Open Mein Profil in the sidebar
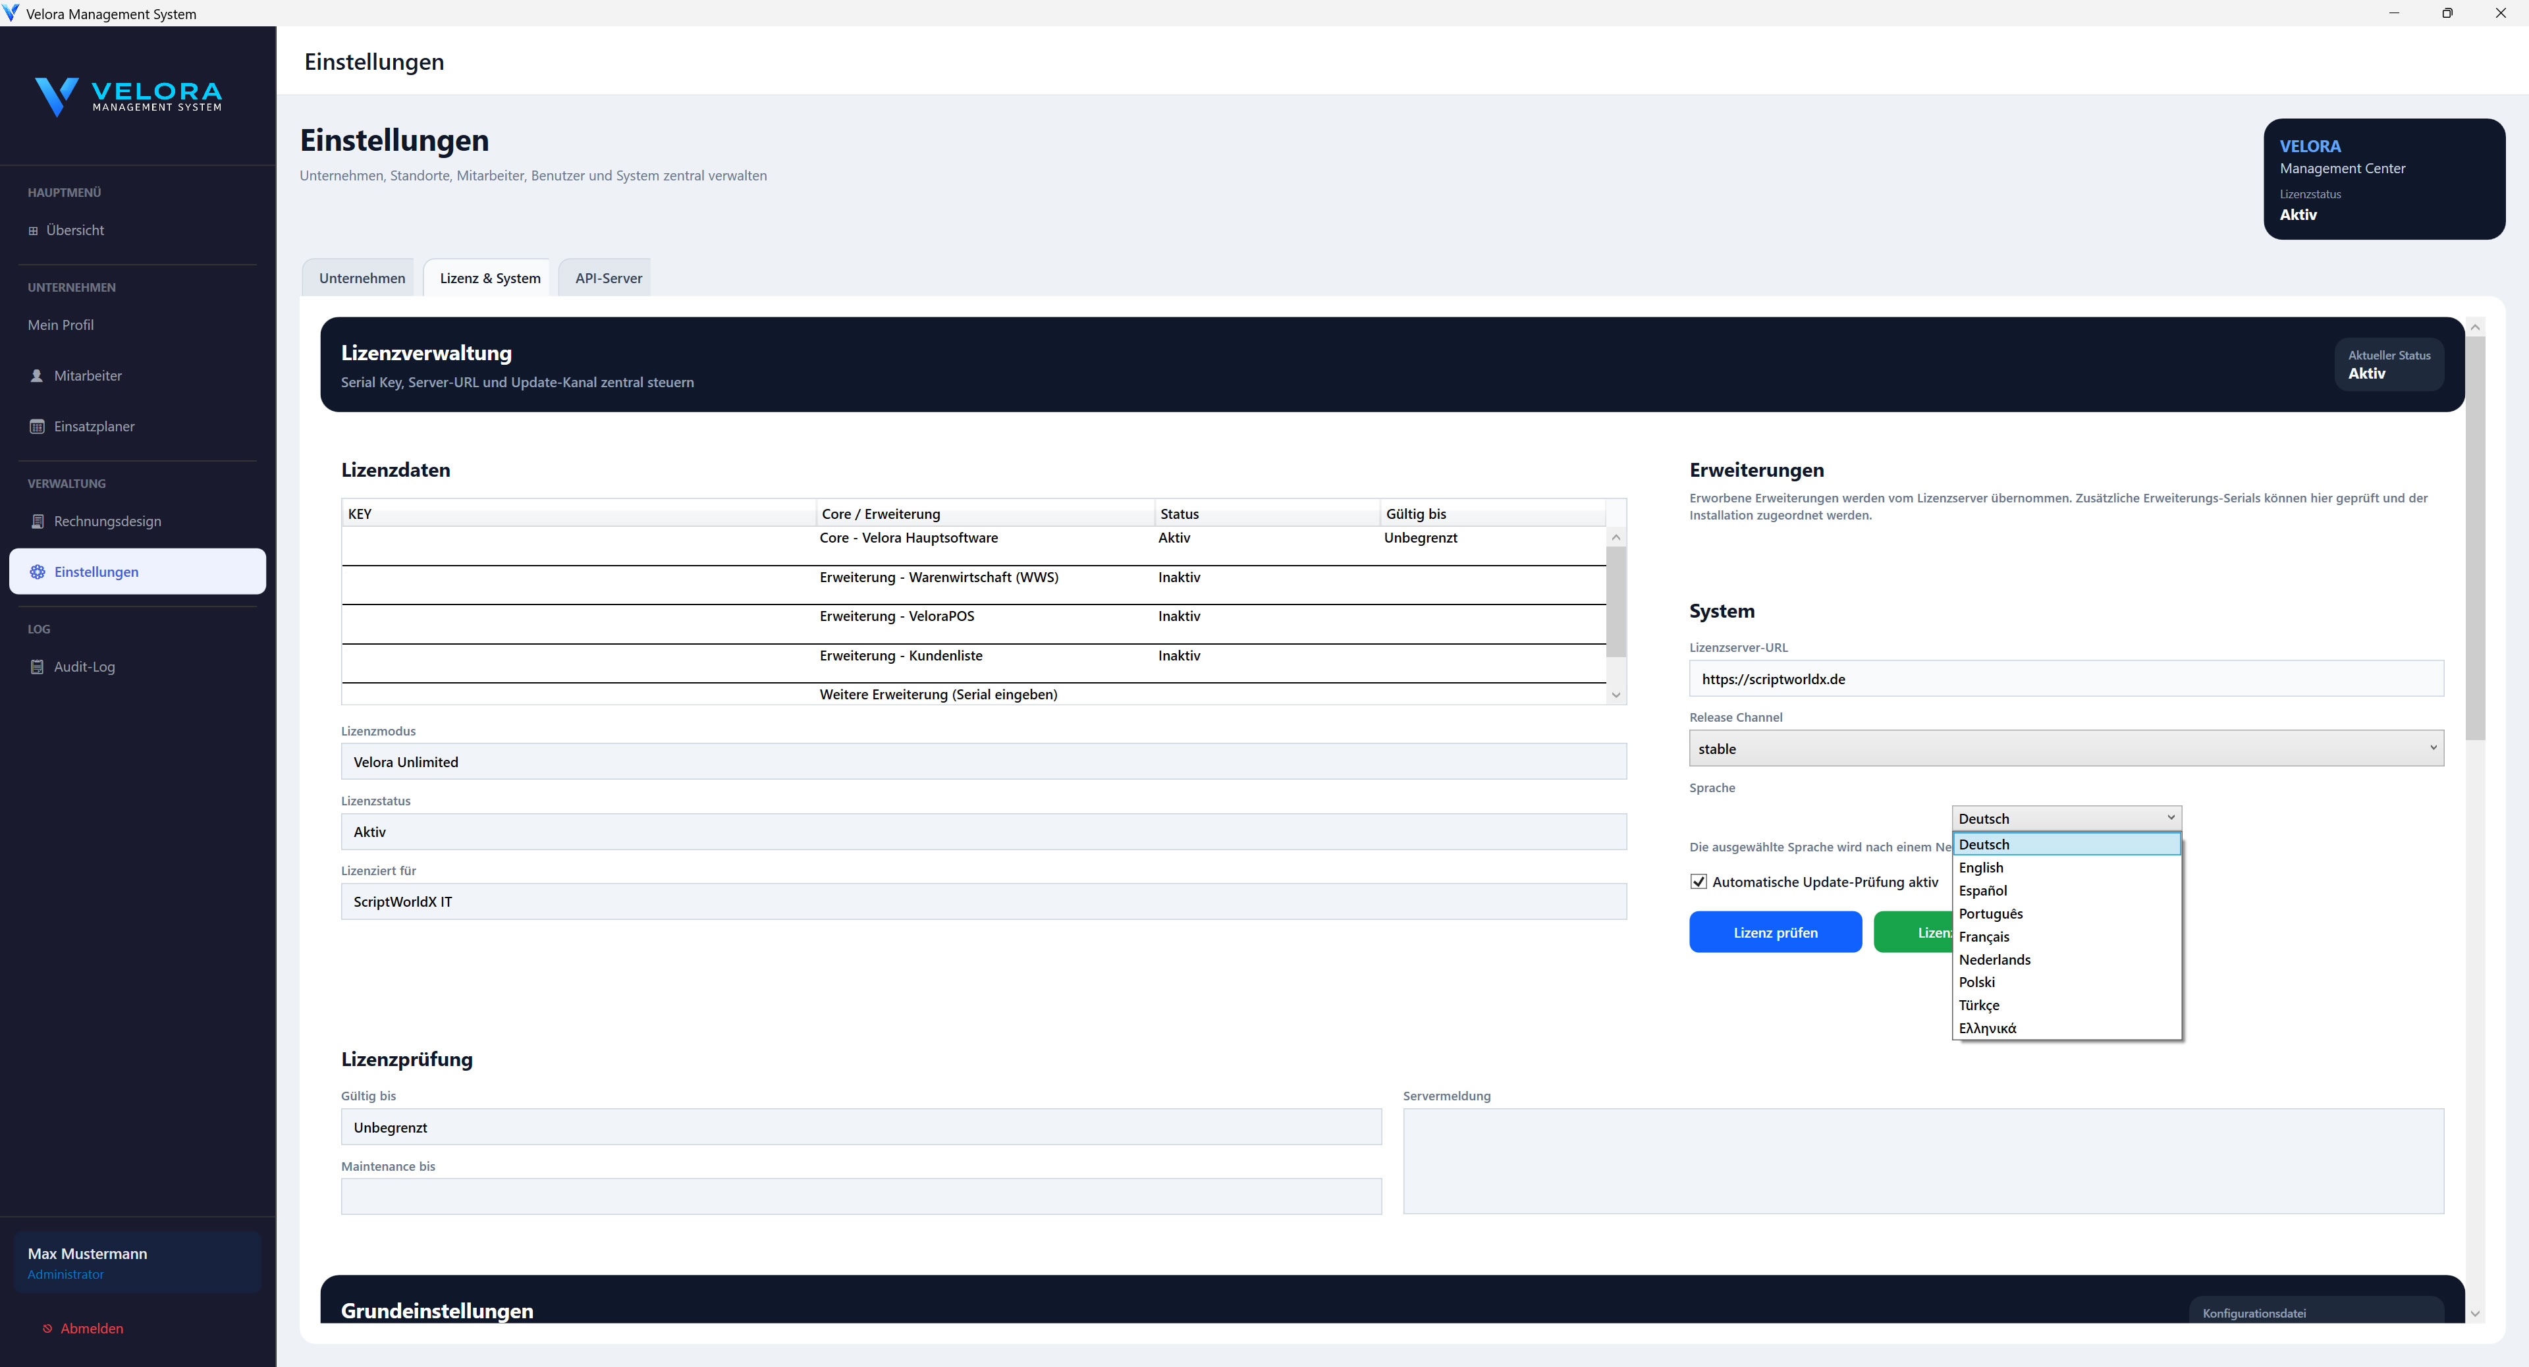The image size is (2529, 1367). (x=61, y=325)
